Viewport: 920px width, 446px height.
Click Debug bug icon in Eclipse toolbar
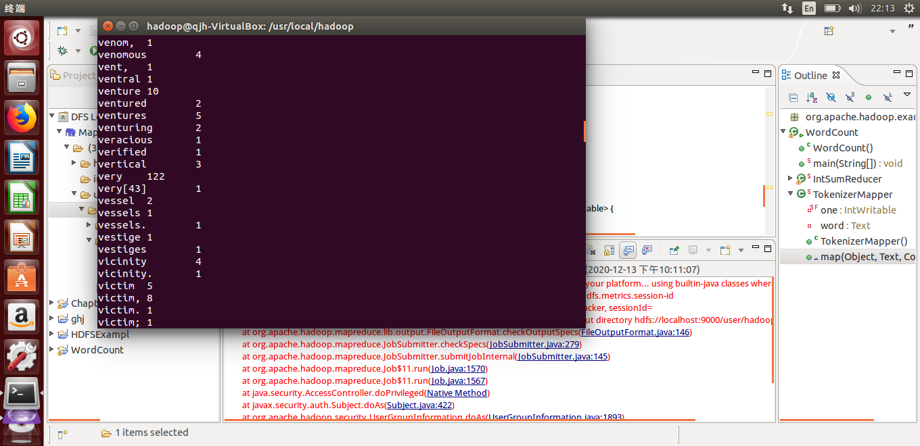62,51
